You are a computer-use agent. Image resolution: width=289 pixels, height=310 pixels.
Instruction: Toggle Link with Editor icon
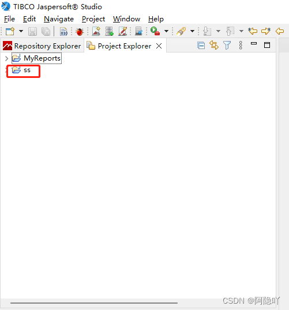click(x=214, y=45)
